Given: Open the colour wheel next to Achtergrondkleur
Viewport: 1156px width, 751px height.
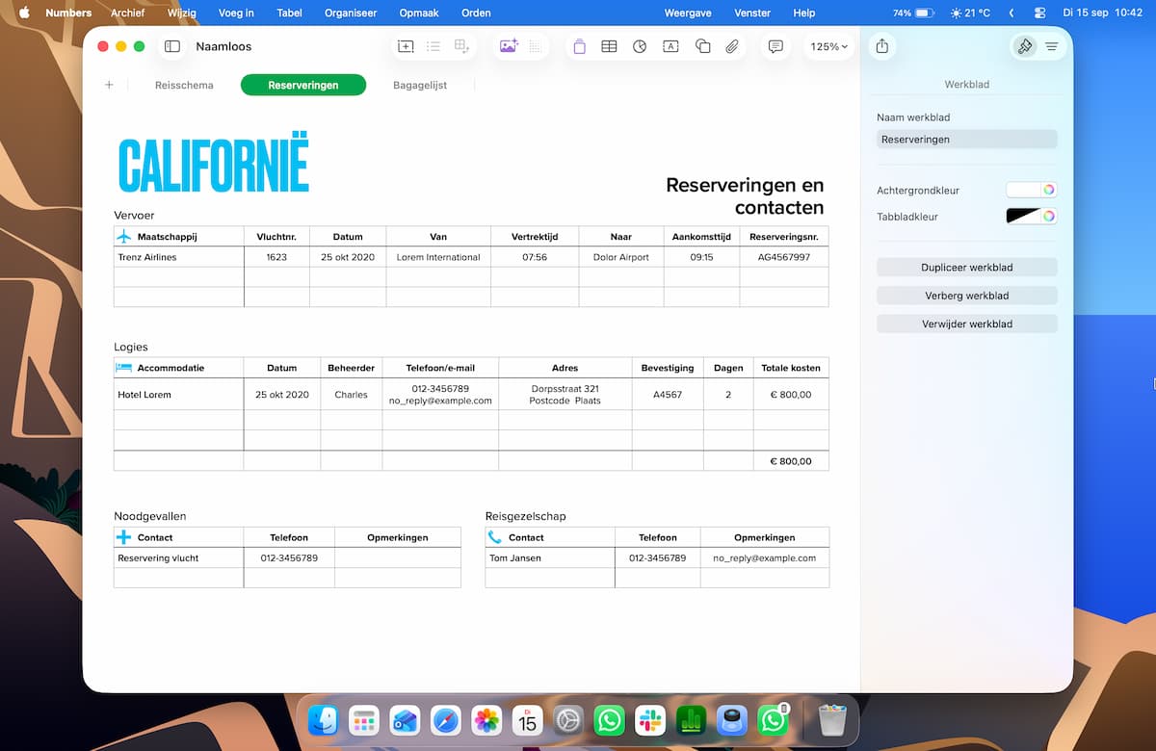Looking at the screenshot, I should click(x=1049, y=190).
